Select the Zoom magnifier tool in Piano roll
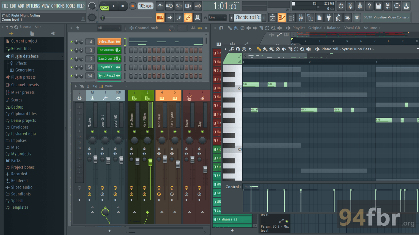 (302, 49)
